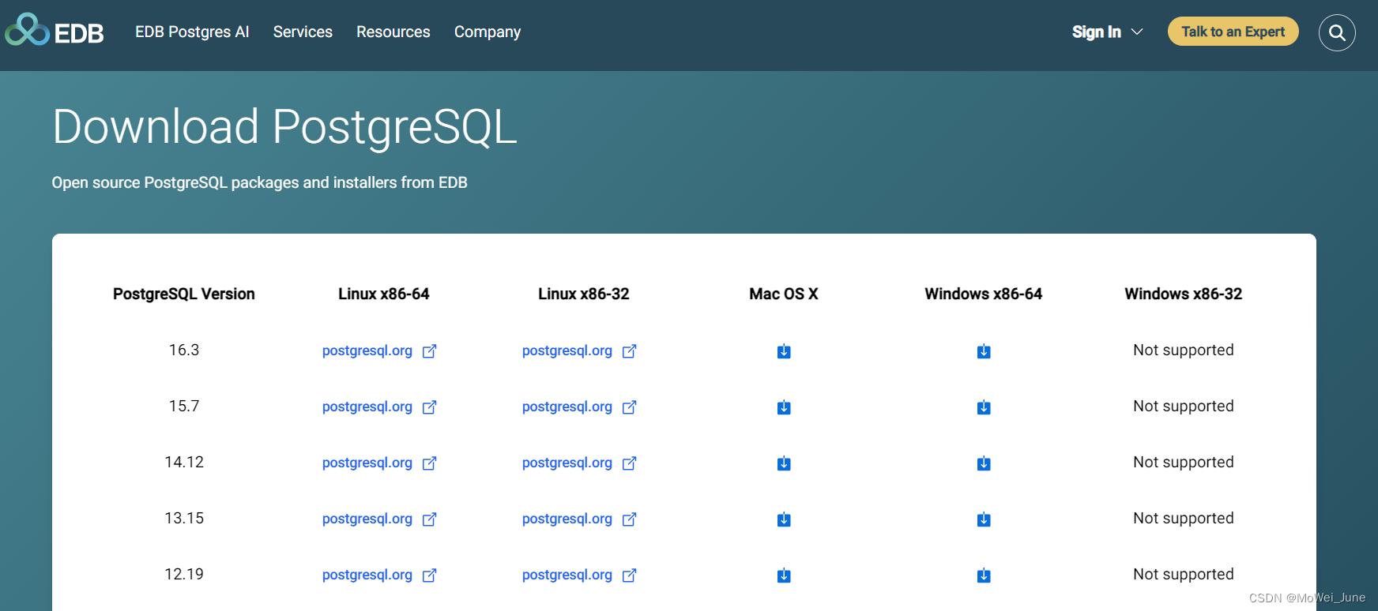Click the 'Open source PostgreSQL packages' subtitle

260,182
